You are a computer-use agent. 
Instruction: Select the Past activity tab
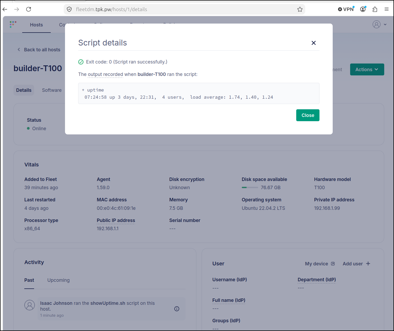(29, 280)
